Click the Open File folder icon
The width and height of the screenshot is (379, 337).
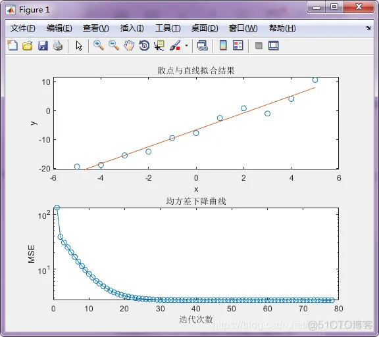pyautogui.click(x=28, y=45)
